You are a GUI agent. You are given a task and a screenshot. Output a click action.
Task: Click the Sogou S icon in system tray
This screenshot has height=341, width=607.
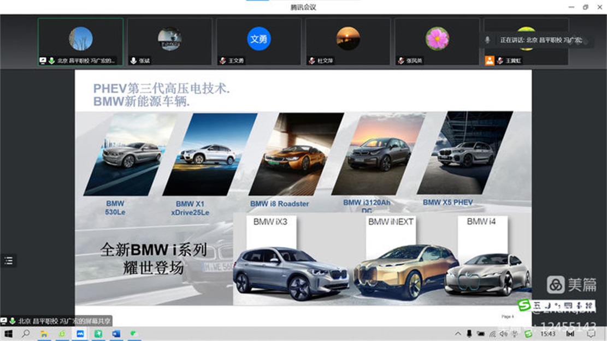[x=528, y=334]
